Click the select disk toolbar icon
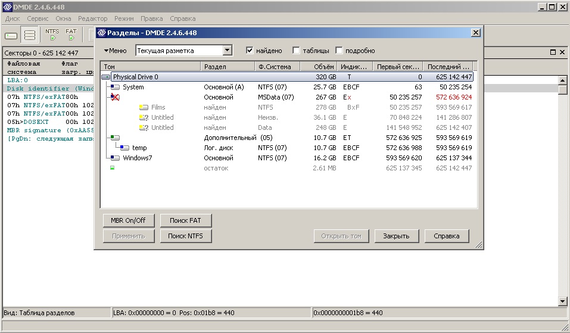The image size is (570, 333). click(11, 35)
